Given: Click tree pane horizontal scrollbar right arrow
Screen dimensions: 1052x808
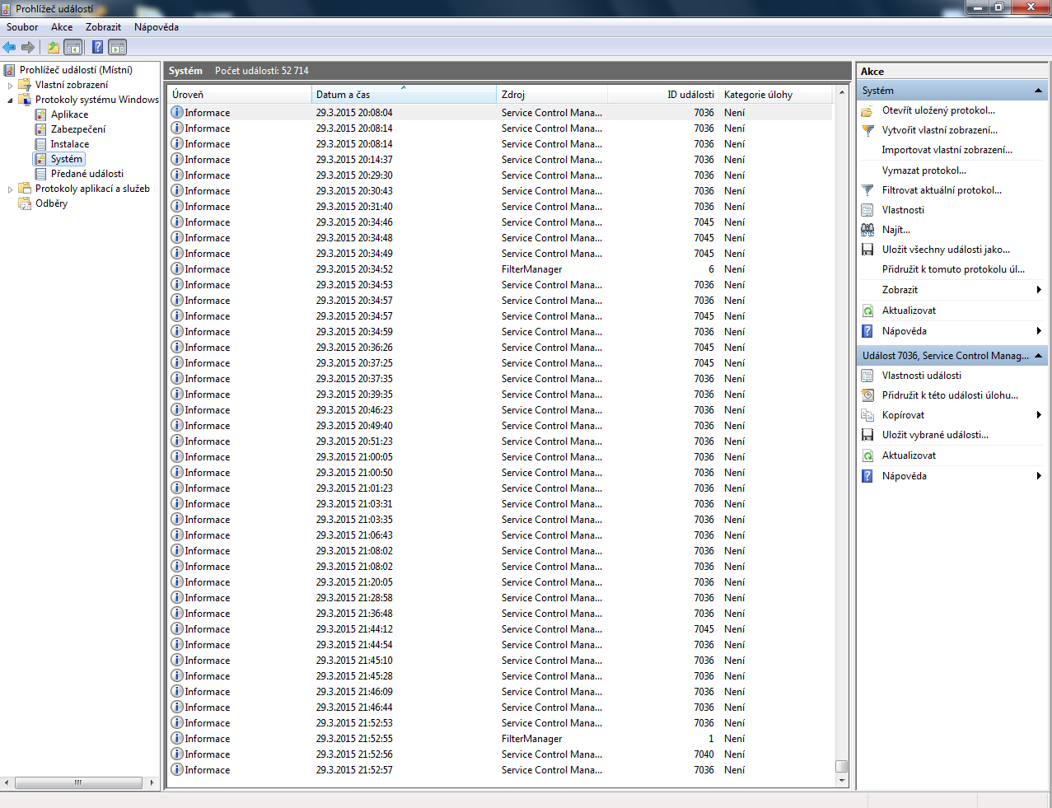Looking at the screenshot, I should point(152,782).
